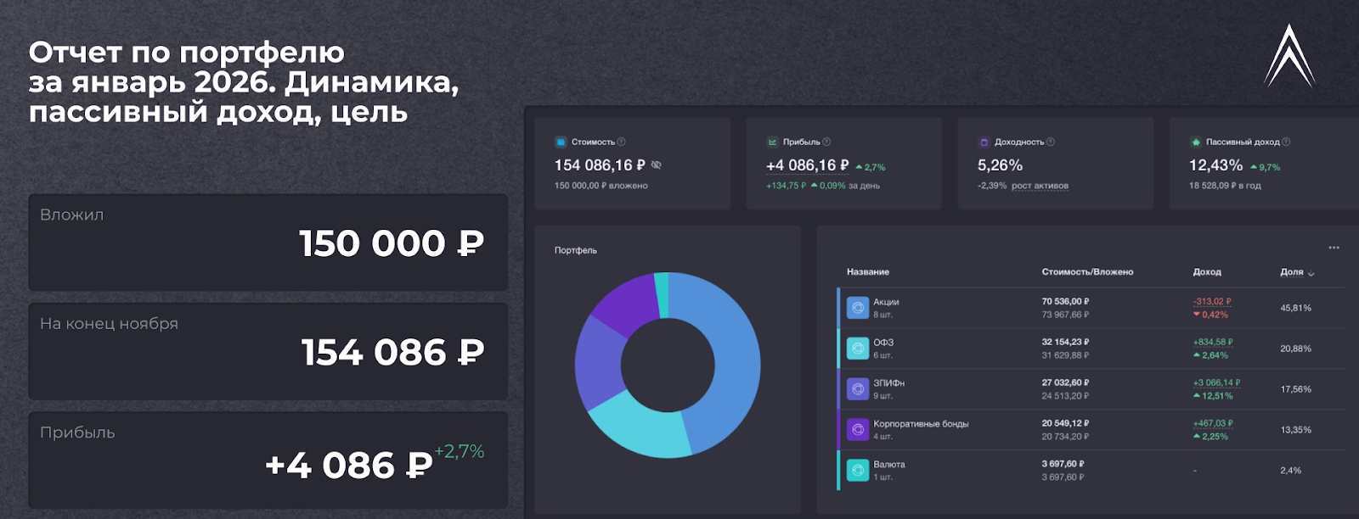Open the ОФЗ asset row name
The image size is (1359, 519).
(883, 343)
